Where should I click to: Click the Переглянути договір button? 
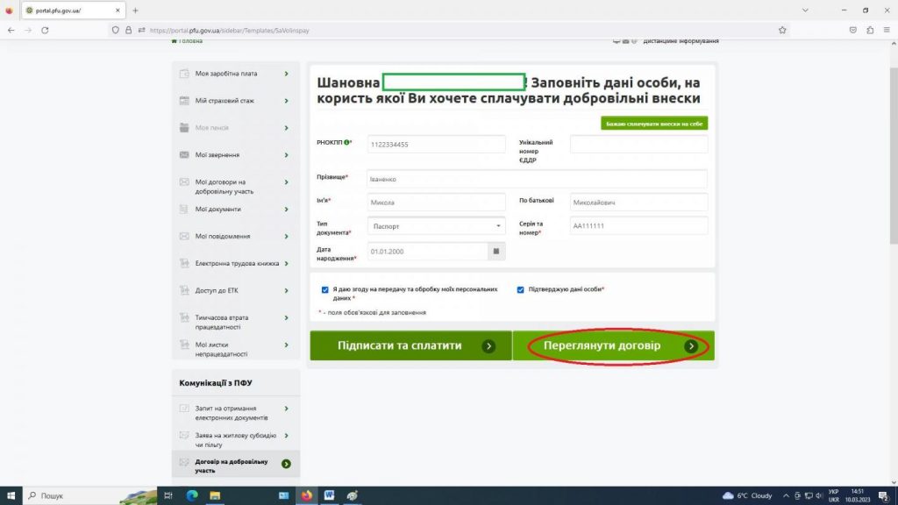point(613,346)
